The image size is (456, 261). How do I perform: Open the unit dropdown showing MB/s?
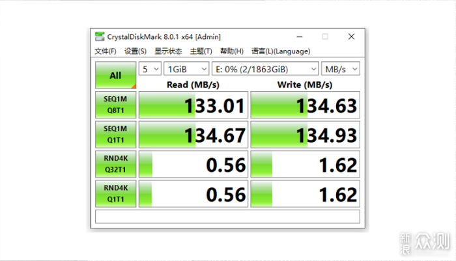coord(341,69)
